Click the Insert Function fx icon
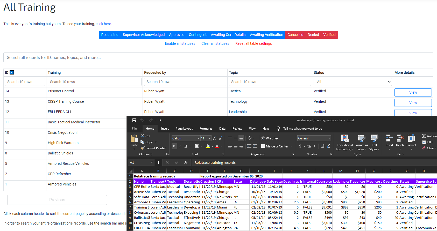The image size is (437, 231). [x=186, y=162]
